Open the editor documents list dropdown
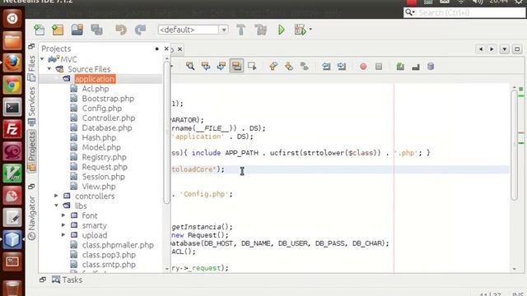Image resolution: width=527 pixels, height=296 pixels. coord(505,49)
